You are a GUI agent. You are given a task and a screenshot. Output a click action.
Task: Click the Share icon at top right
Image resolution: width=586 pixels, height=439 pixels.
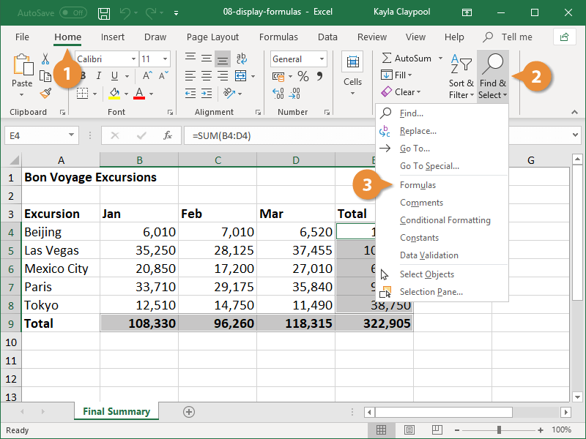coord(563,37)
